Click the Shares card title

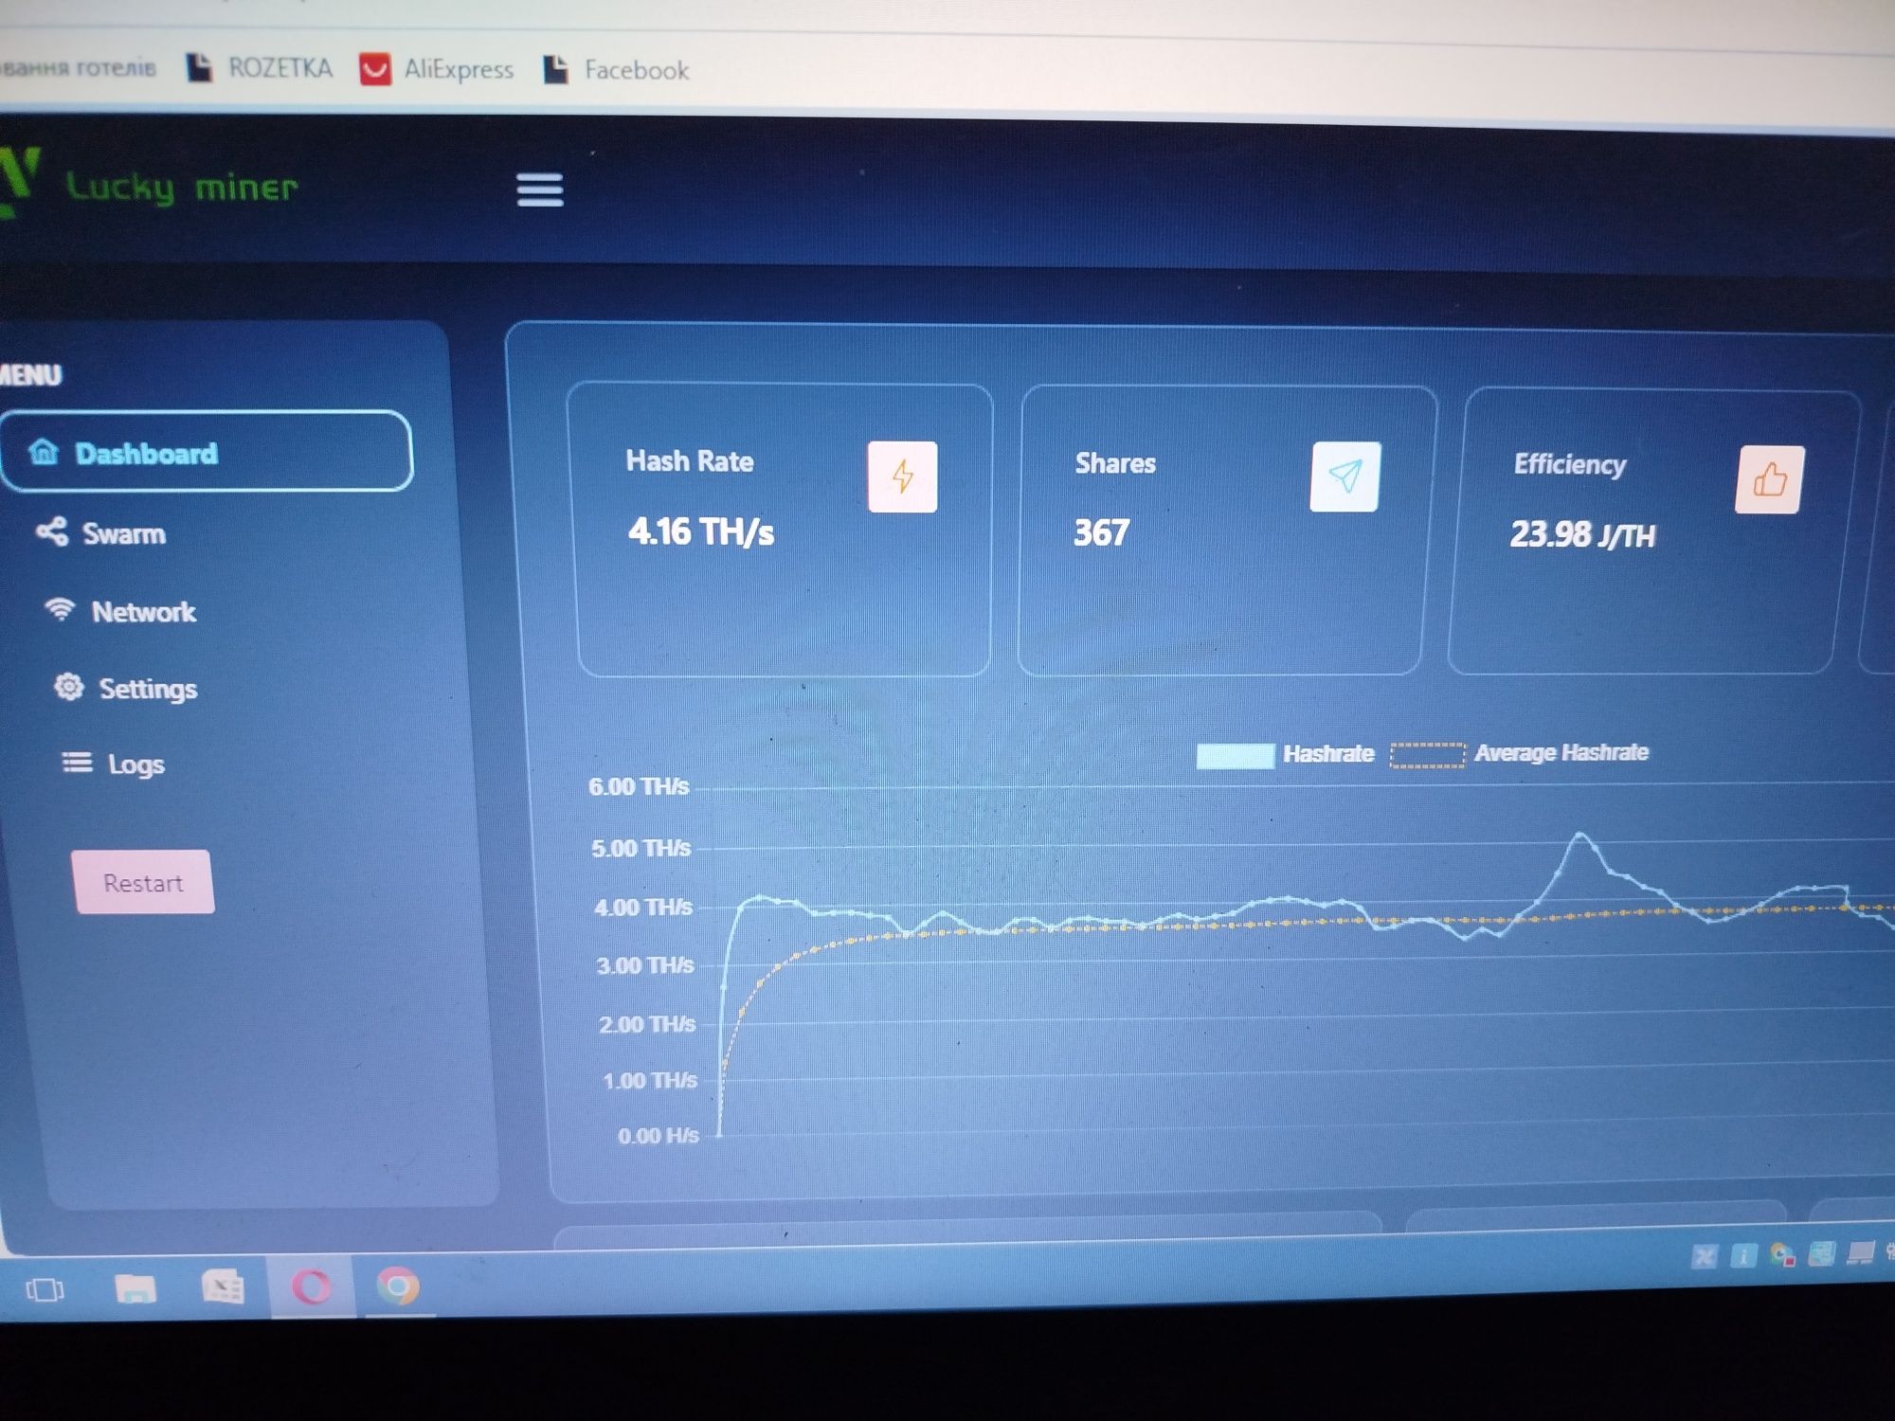[x=1115, y=463]
